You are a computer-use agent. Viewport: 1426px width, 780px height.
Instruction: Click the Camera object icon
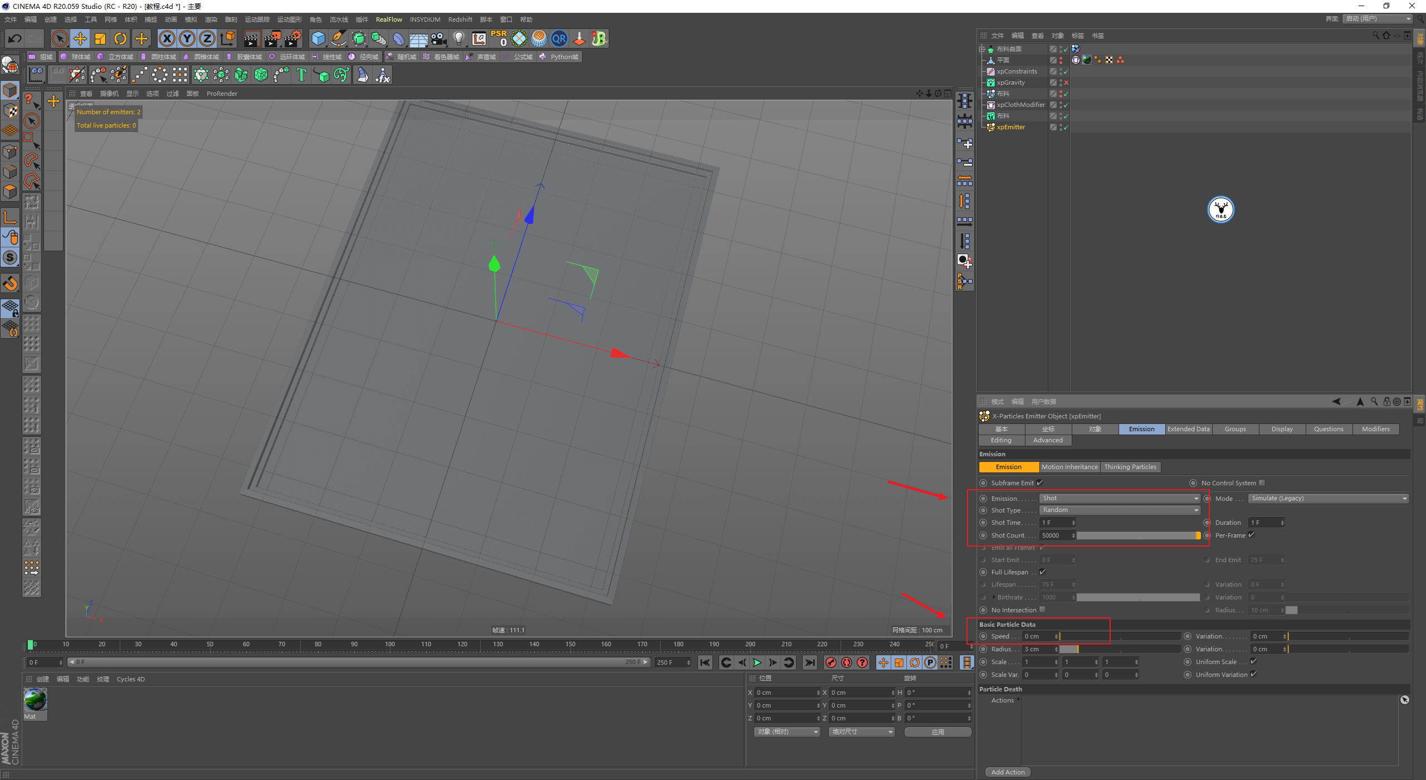[439, 38]
